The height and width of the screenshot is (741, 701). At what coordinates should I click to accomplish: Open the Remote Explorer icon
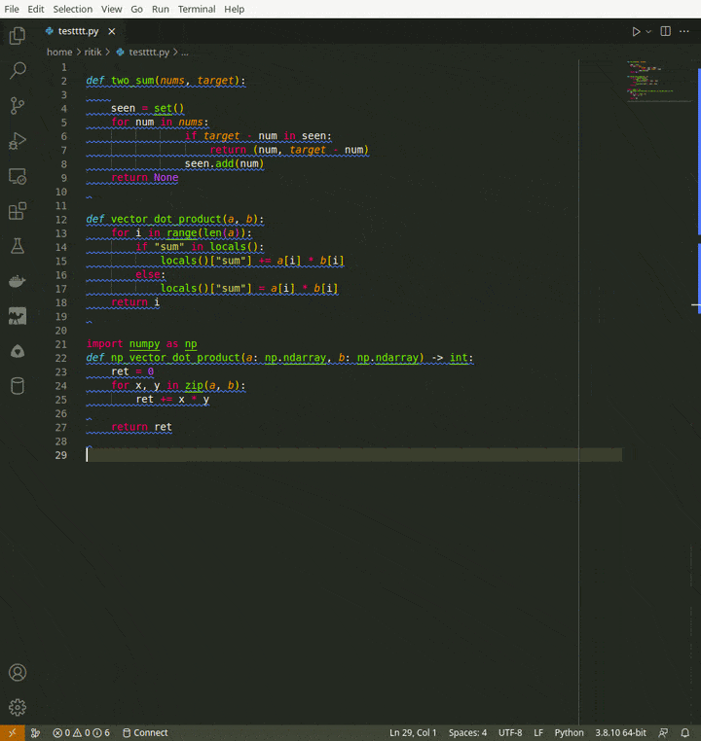18,176
